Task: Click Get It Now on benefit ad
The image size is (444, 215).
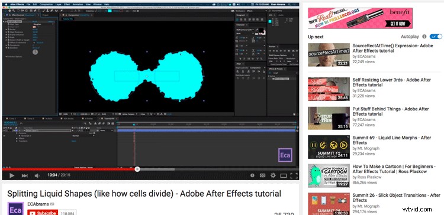Action: click(x=398, y=24)
